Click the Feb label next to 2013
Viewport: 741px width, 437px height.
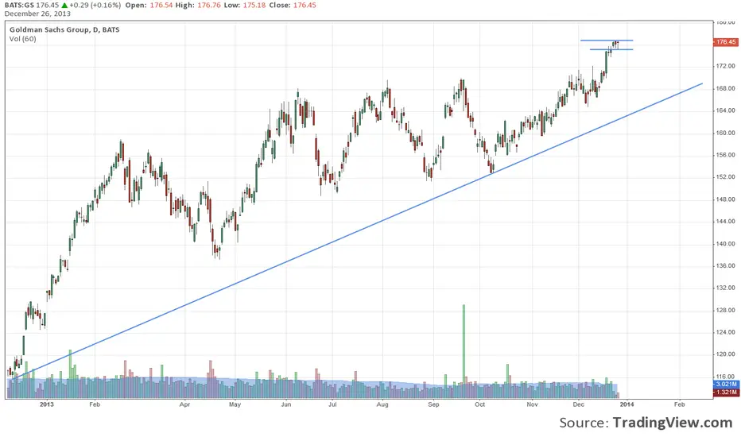95,404
